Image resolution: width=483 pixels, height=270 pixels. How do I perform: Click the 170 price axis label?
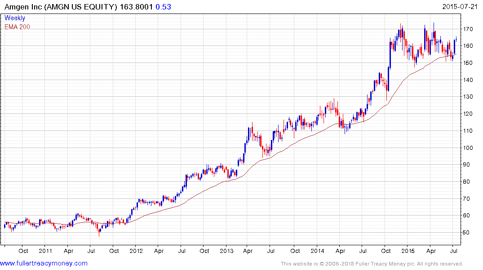point(468,29)
